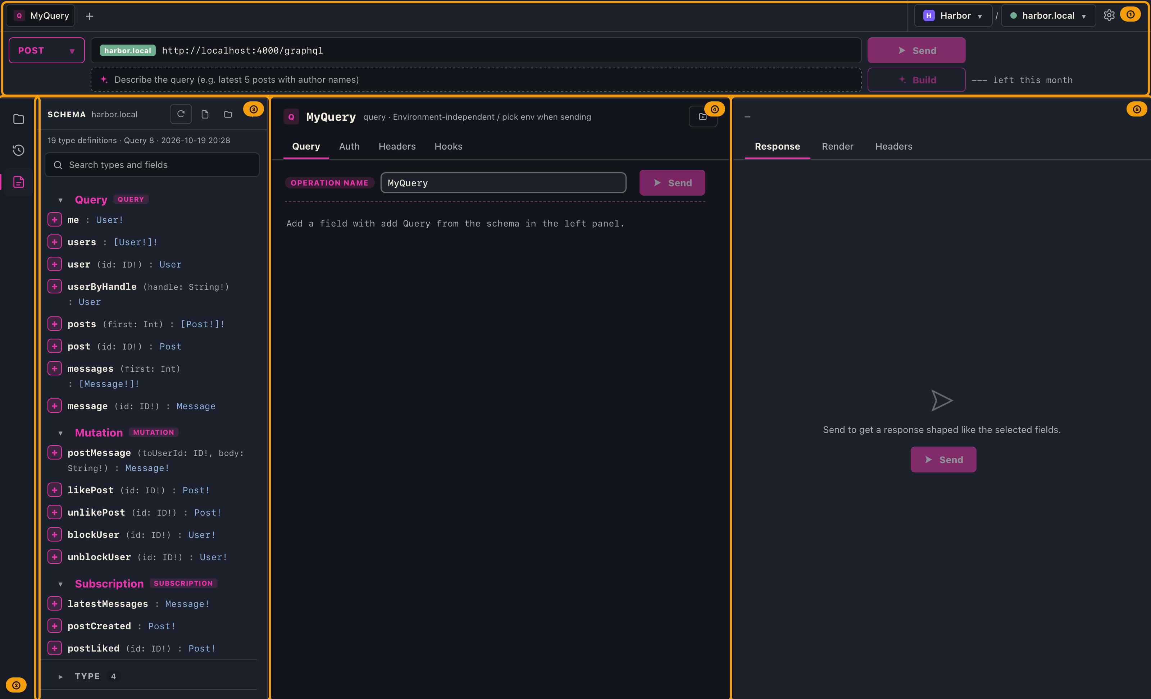Switch to the Auth tab

tap(349, 146)
